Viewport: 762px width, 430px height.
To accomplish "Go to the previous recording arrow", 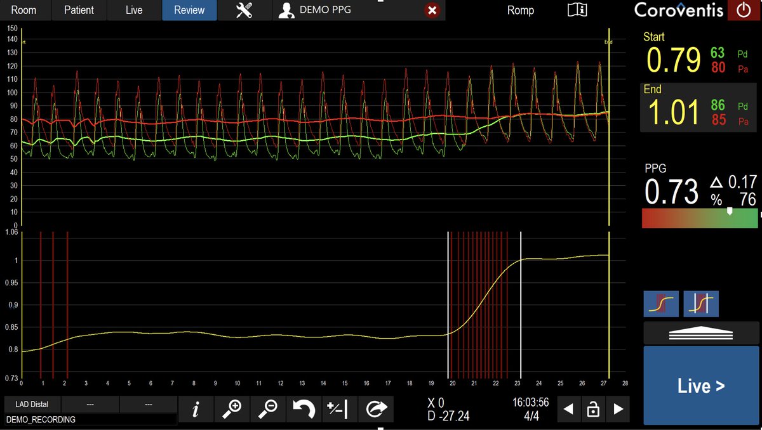I will (x=569, y=410).
